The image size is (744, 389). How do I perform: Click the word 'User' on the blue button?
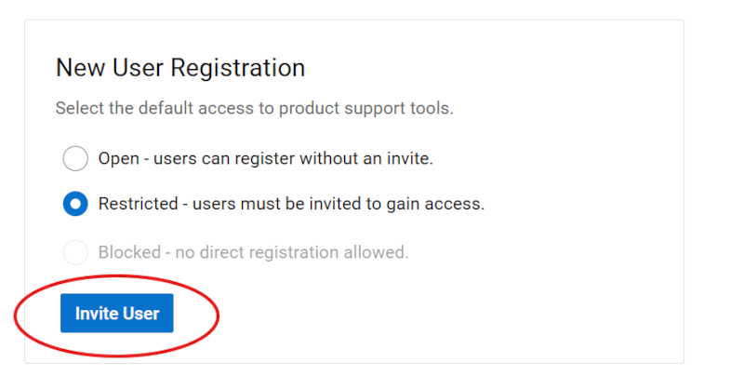click(x=141, y=314)
